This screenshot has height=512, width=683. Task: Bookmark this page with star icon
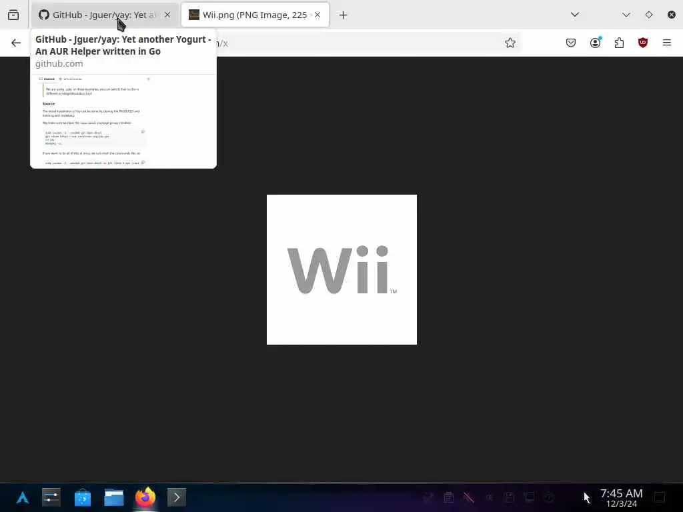pyautogui.click(x=510, y=43)
